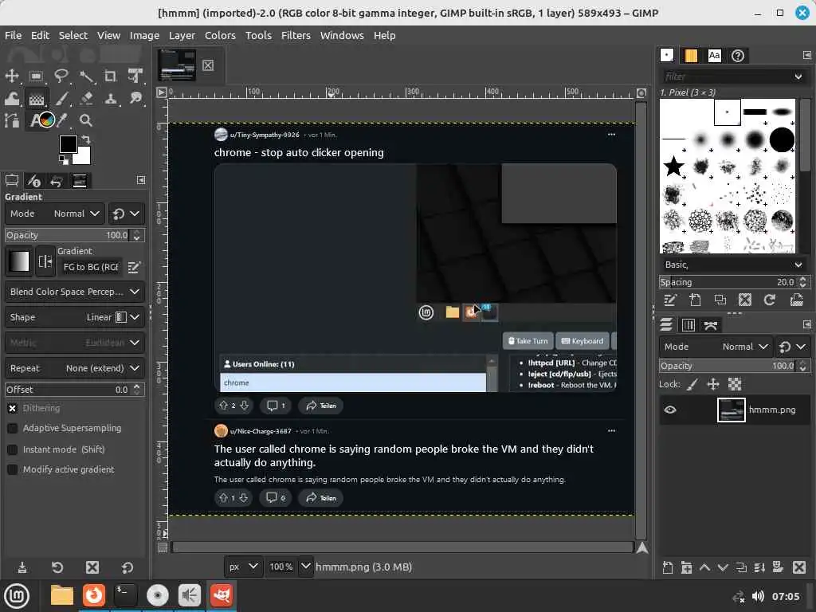The width and height of the screenshot is (816, 612).
Task: Select the star brush thumbnail
Action: coord(673,167)
